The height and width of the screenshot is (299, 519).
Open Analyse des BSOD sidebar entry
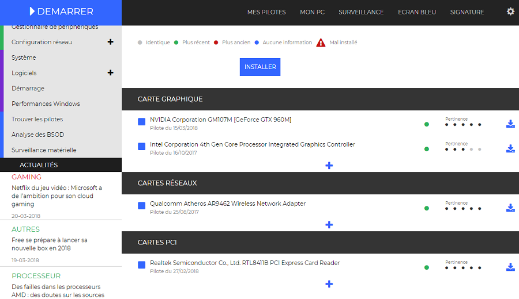[x=37, y=135]
